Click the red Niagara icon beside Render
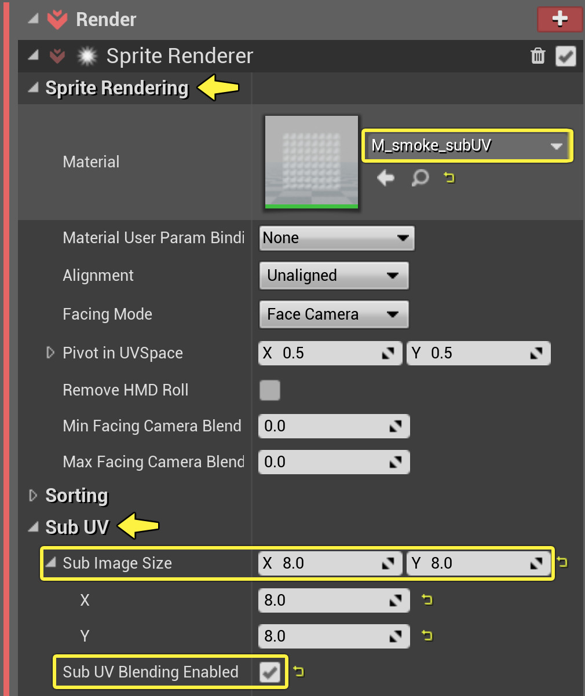585x696 pixels. pos(56,19)
